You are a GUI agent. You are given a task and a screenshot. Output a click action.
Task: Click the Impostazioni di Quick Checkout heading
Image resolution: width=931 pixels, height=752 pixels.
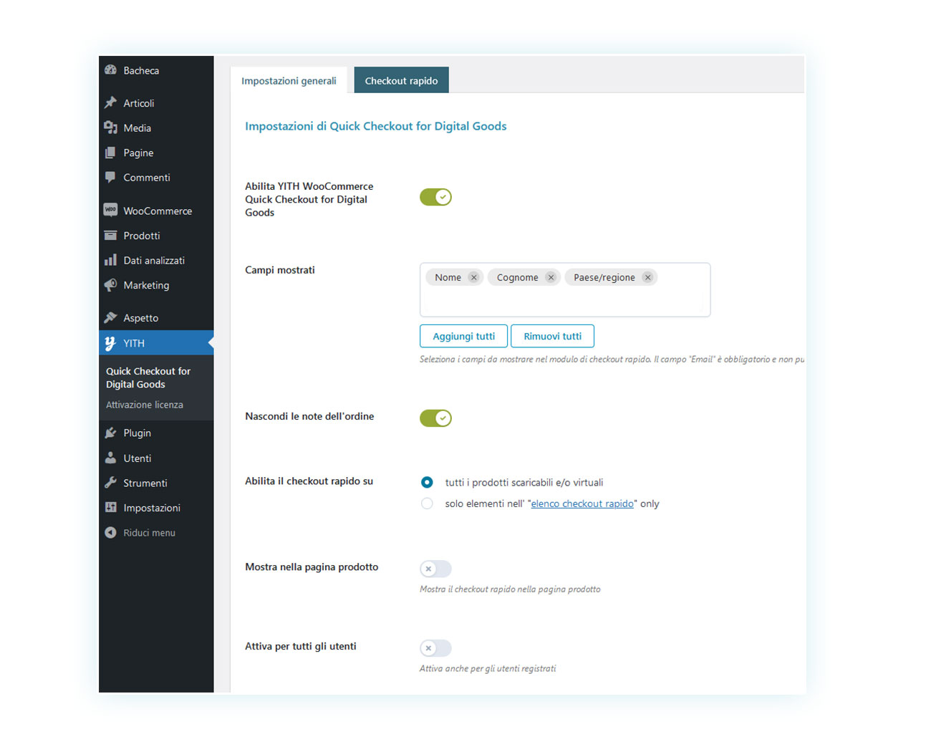(x=375, y=126)
